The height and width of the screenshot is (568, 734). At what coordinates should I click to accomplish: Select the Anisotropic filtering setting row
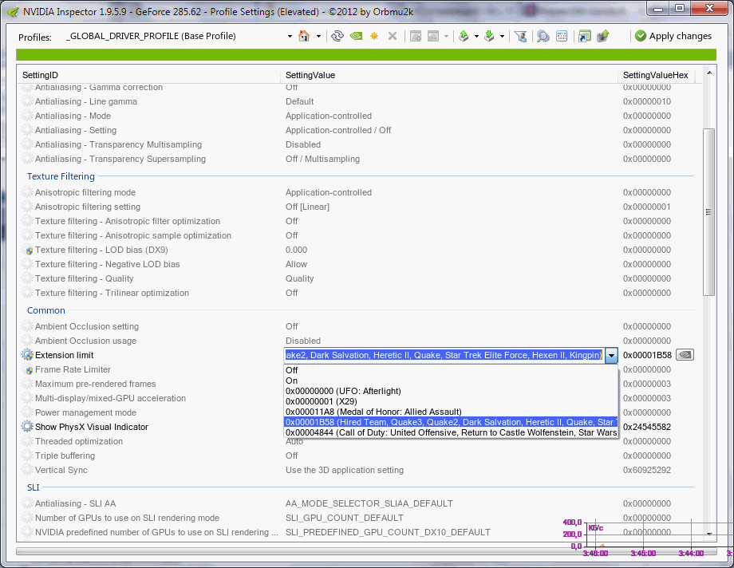(x=357, y=207)
